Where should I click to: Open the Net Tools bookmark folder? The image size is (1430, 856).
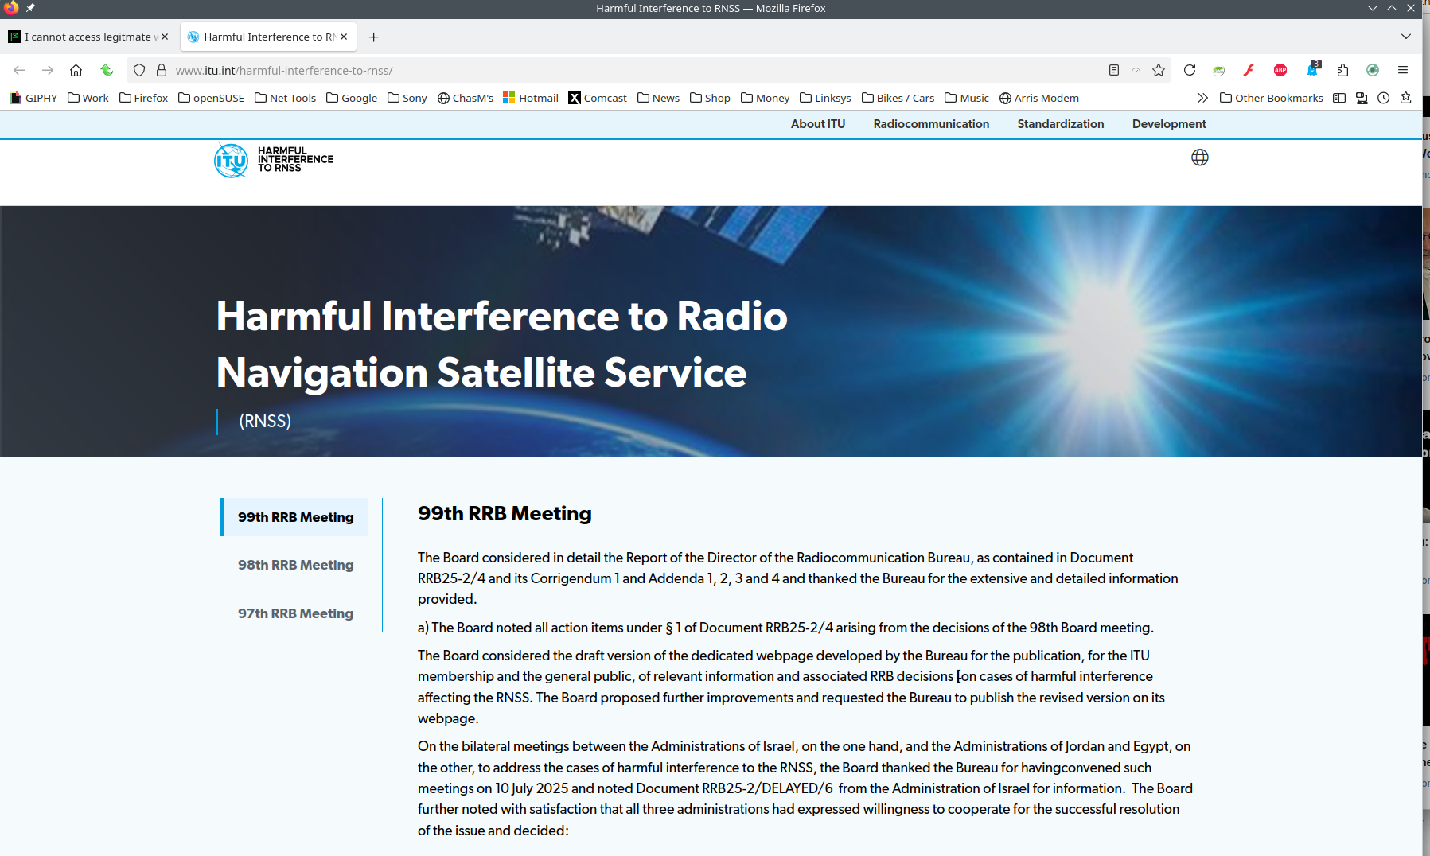pos(285,98)
